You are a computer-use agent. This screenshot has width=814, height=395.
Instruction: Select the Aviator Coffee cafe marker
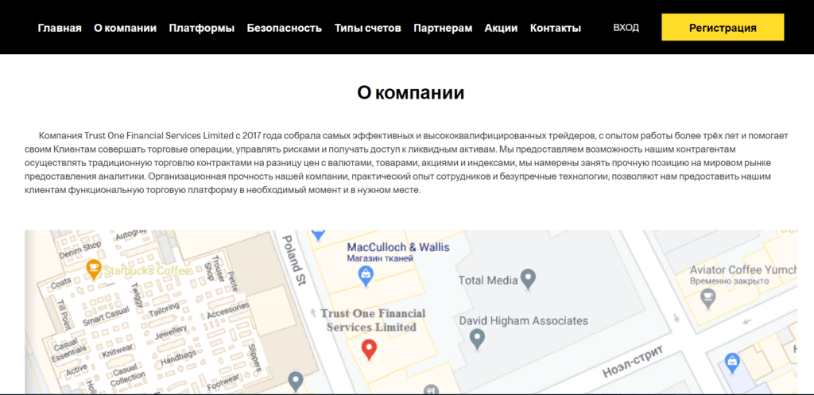pos(707,300)
